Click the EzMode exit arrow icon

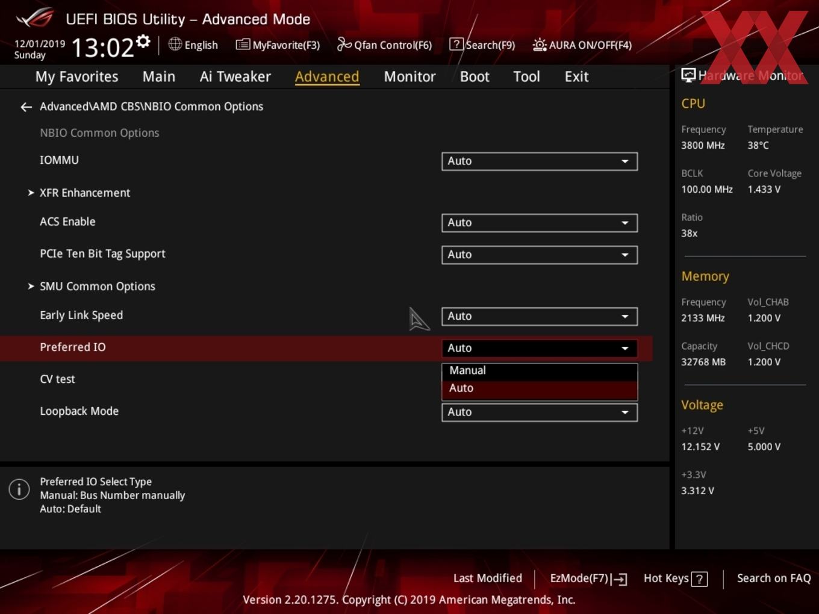[x=619, y=579]
